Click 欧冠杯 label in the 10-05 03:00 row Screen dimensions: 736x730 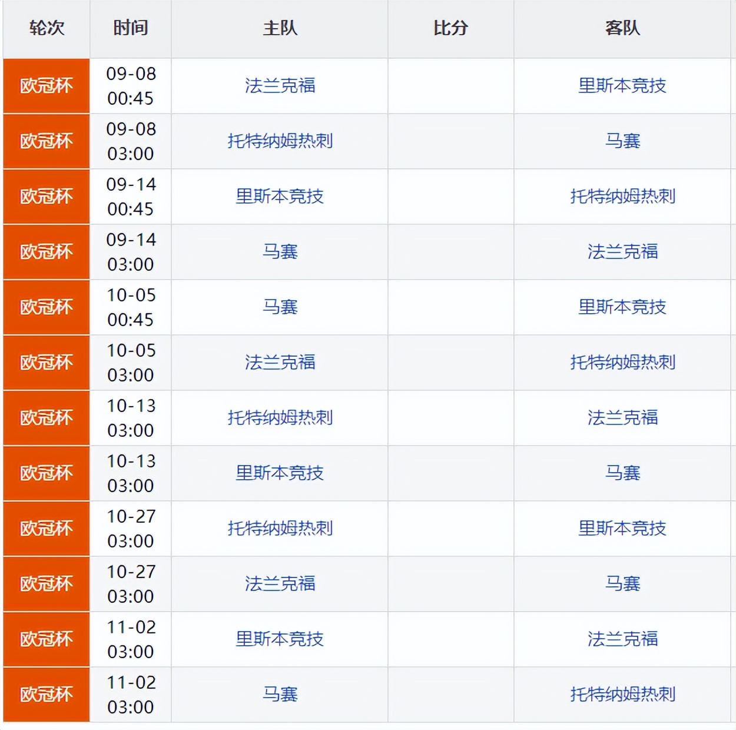[47, 363]
